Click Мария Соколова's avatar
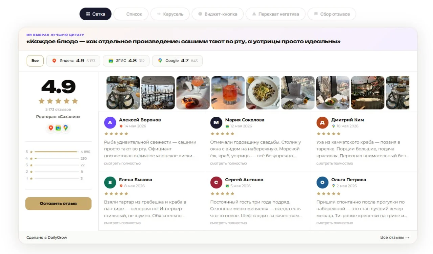Image resolution: width=433 pixels, height=254 pixels. click(x=216, y=122)
